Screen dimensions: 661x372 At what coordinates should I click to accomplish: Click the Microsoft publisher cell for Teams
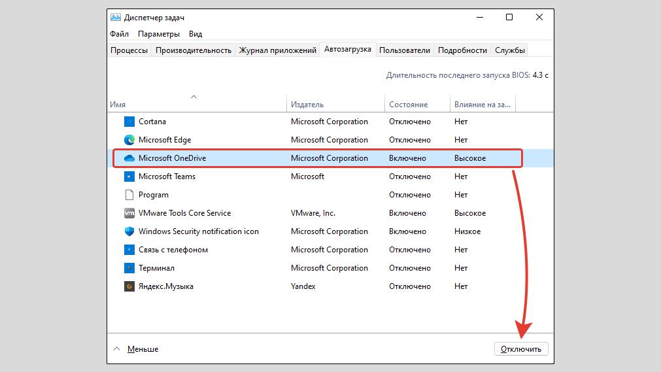tap(308, 177)
